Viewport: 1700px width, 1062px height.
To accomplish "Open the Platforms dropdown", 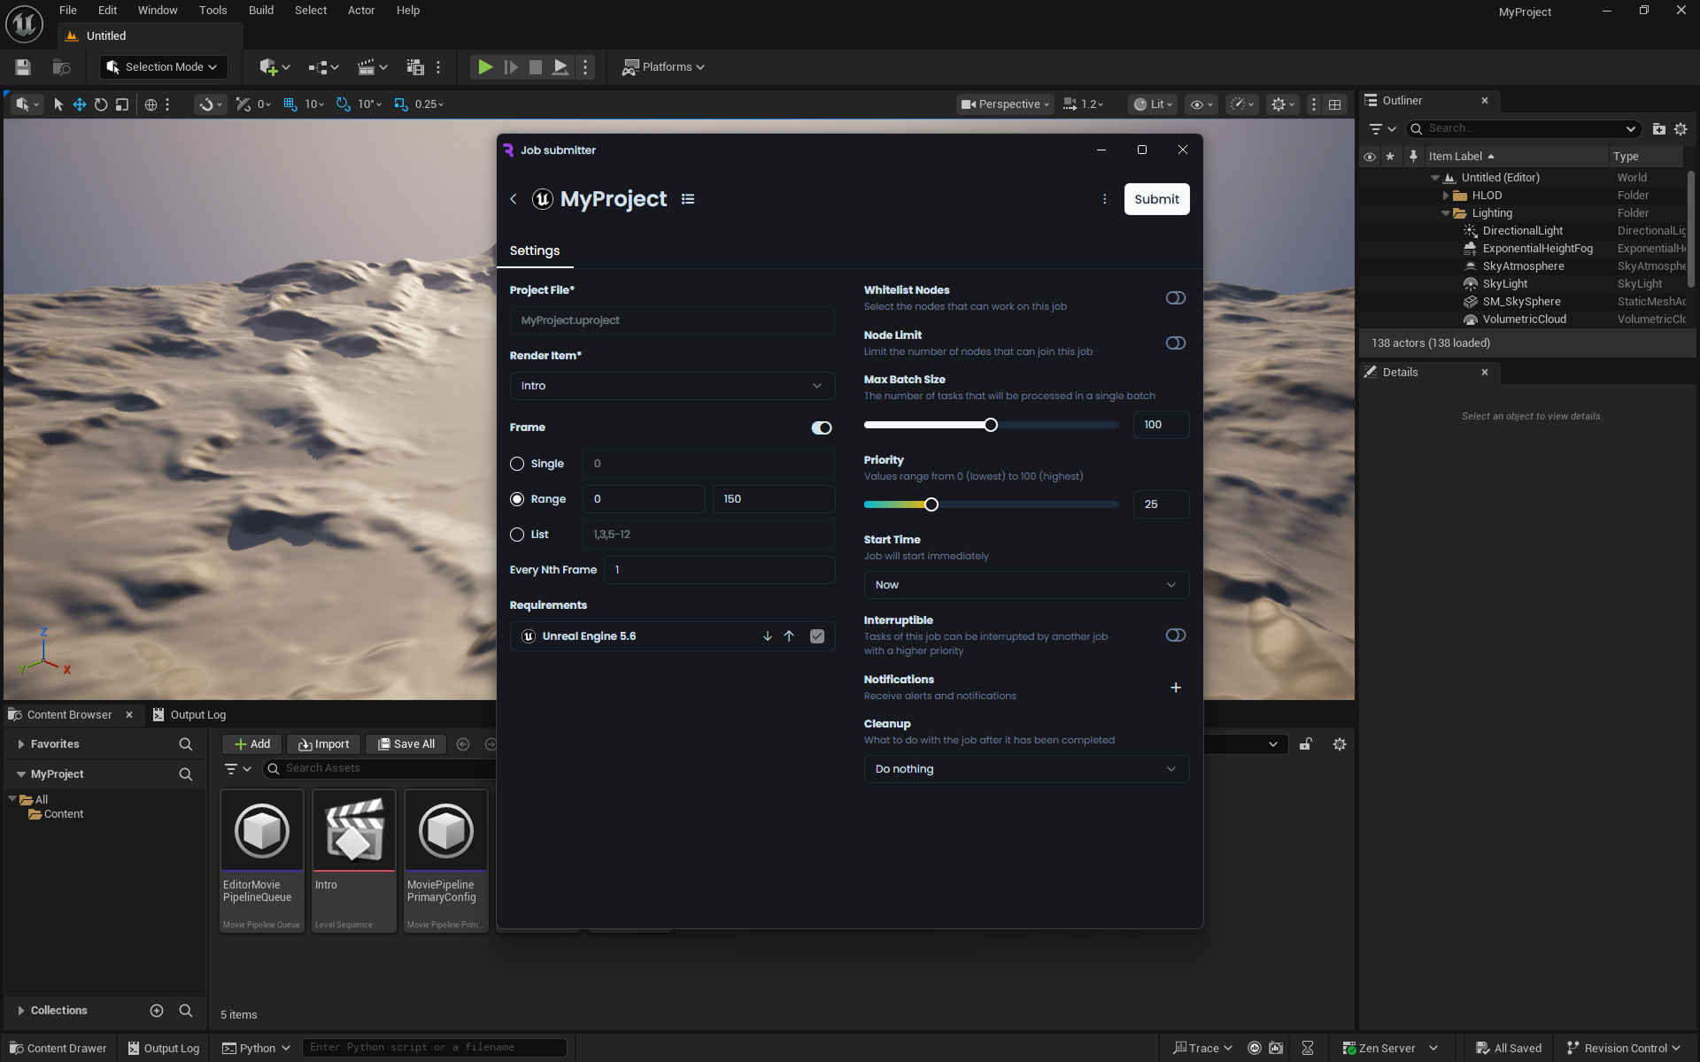I will pos(663,67).
